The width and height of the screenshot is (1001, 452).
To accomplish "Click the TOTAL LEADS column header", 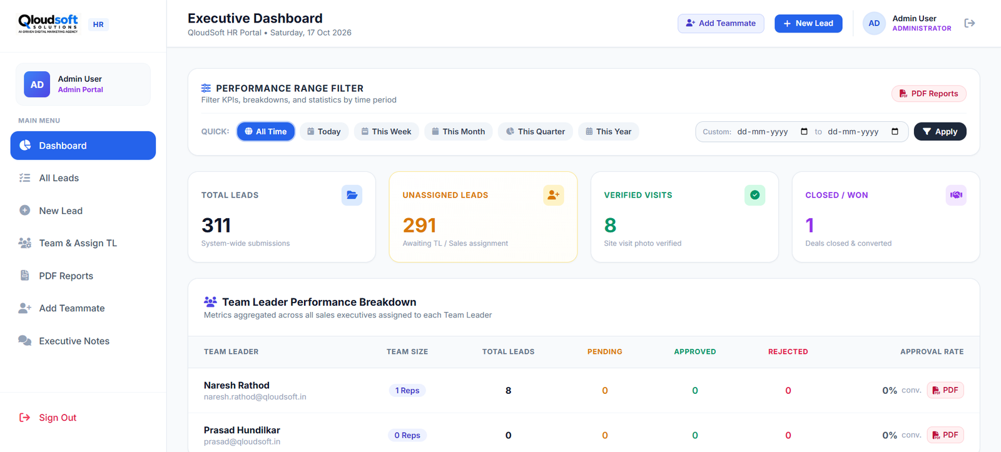I will tap(508, 352).
